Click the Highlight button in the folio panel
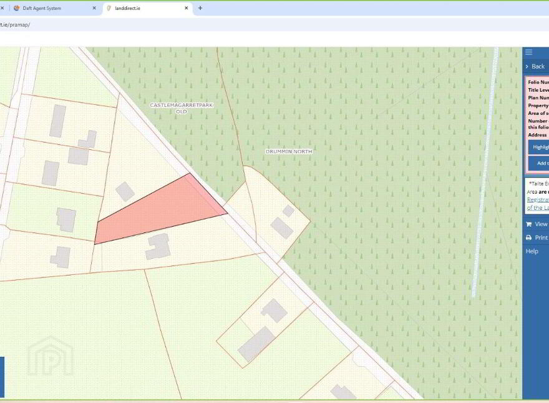549x403 pixels. click(539, 147)
